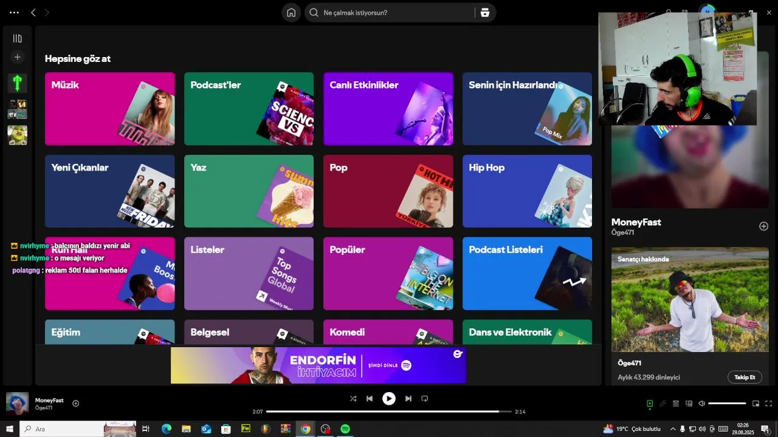Skip to next track
Viewport: 778px width, 437px height.
(x=408, y=399)
